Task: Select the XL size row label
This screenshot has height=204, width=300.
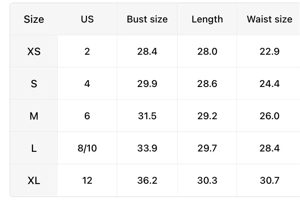Action: click(x=34, y=180)
